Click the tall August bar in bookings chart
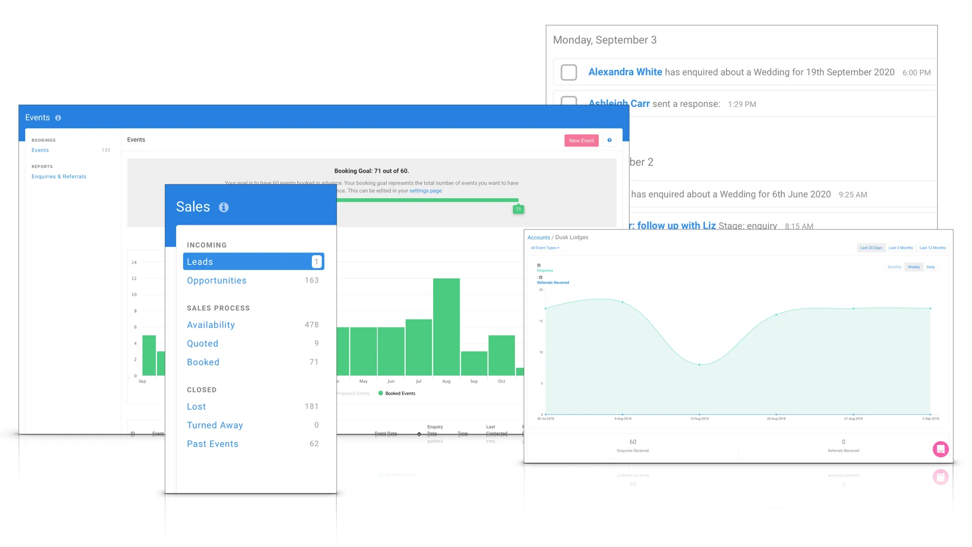 [x=447, y=327]
